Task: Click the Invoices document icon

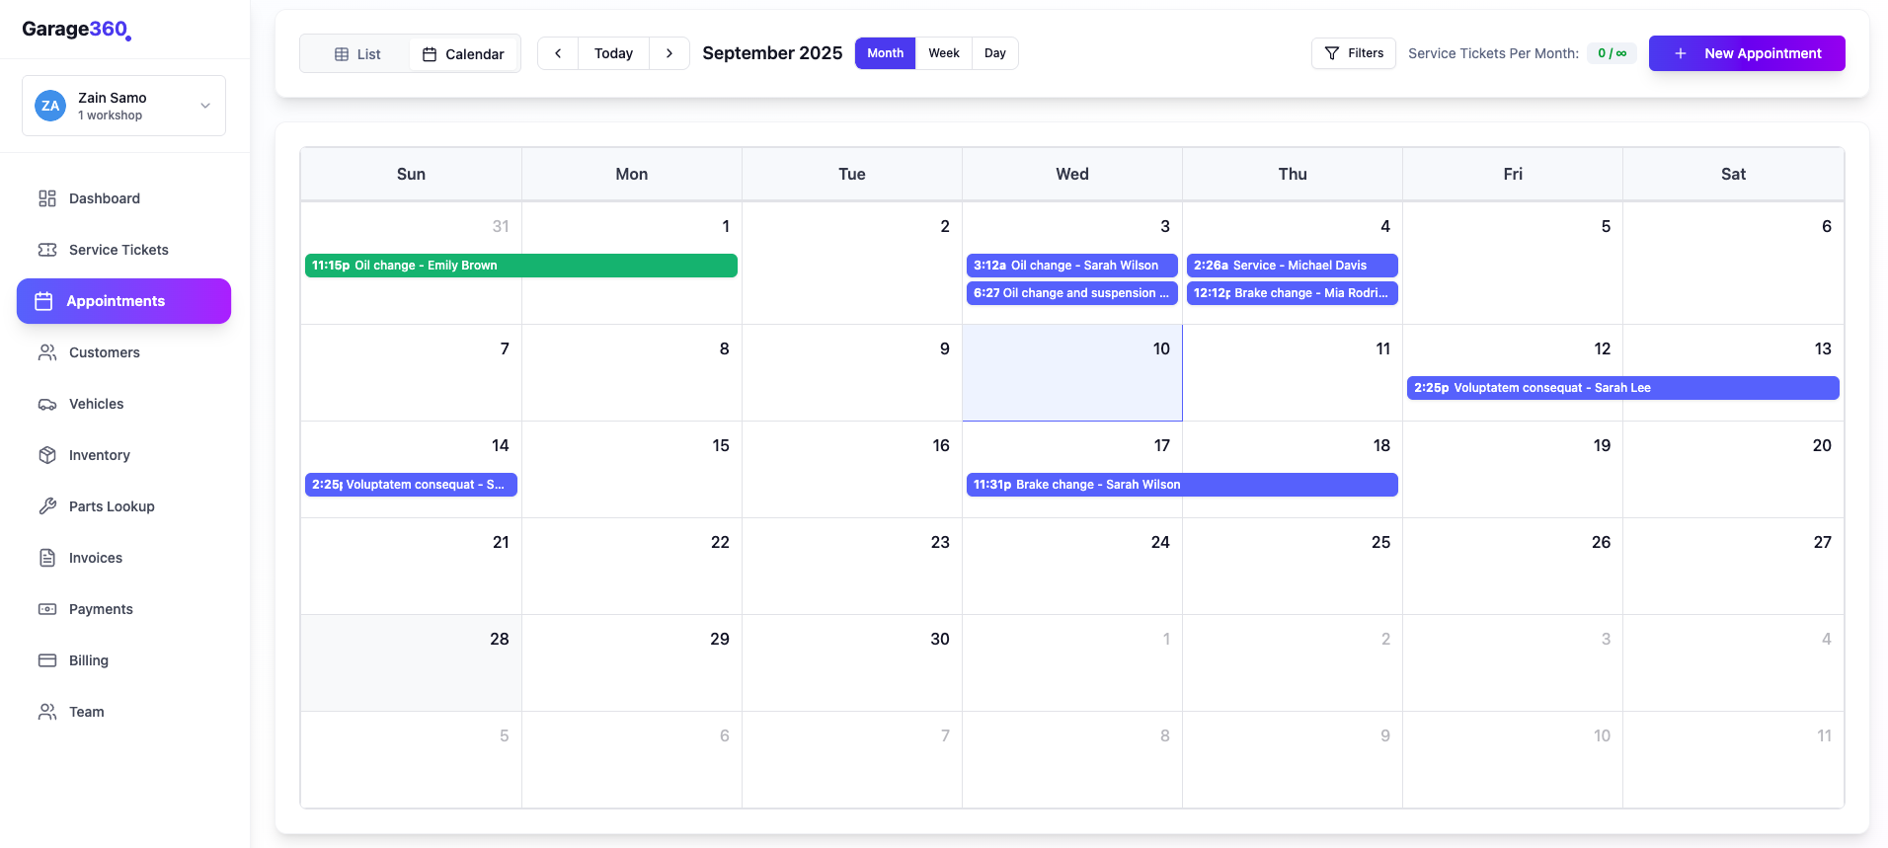Action: tap(47, 558)
